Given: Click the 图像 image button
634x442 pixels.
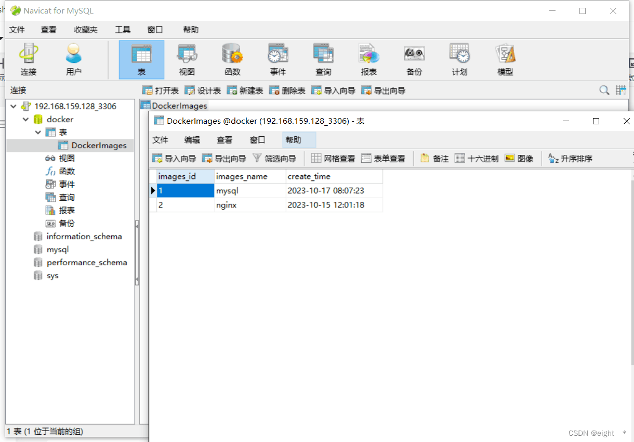Looking at the screenshot, I should pyautogui.click(x=519, y=158).
